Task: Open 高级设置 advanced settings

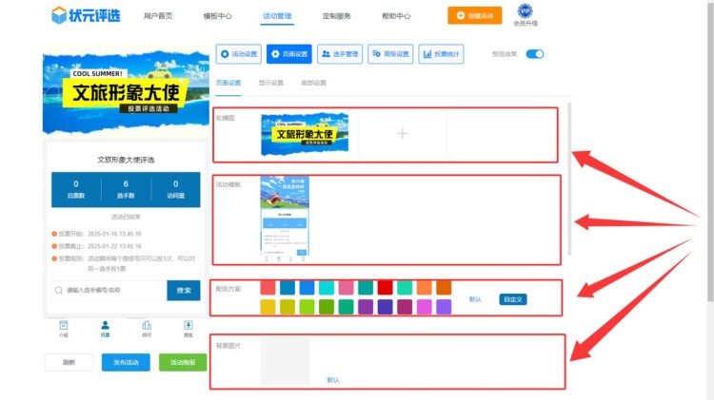Action: tap(389, 54)
